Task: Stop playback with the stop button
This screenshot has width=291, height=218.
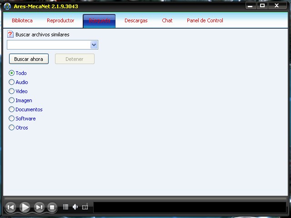Action: pyautogui.click(x=52, y=207)
